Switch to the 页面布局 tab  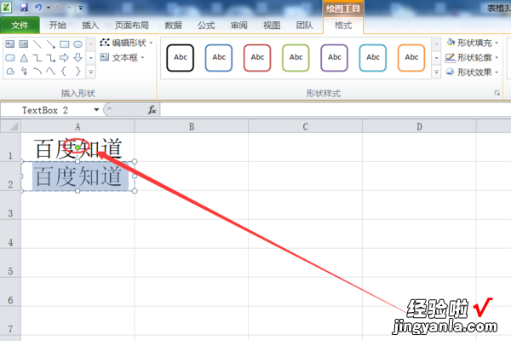132,25
